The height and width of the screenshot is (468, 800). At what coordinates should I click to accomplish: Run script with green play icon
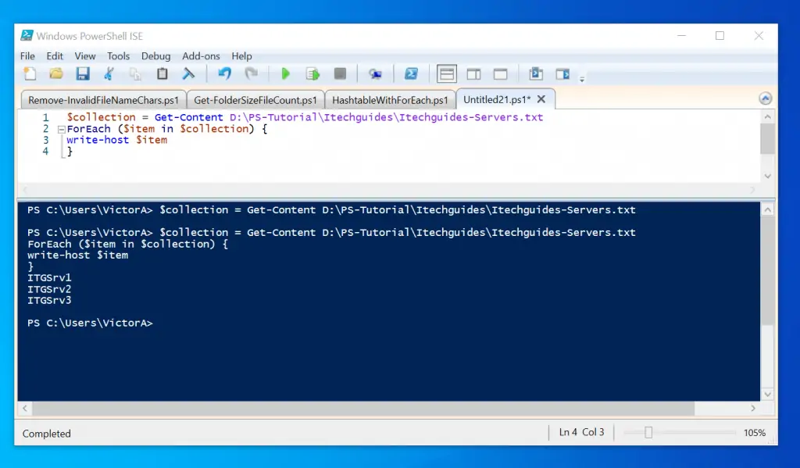coord(286,74)
